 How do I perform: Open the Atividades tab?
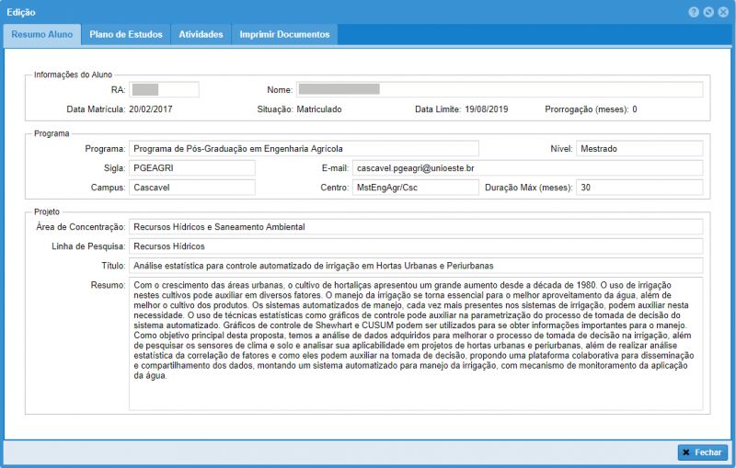pos(201,34)
